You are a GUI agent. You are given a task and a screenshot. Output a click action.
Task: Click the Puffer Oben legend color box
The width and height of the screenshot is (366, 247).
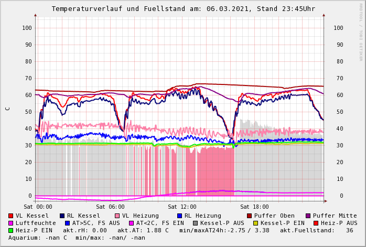pyautogui.click(x=250, y=216)
